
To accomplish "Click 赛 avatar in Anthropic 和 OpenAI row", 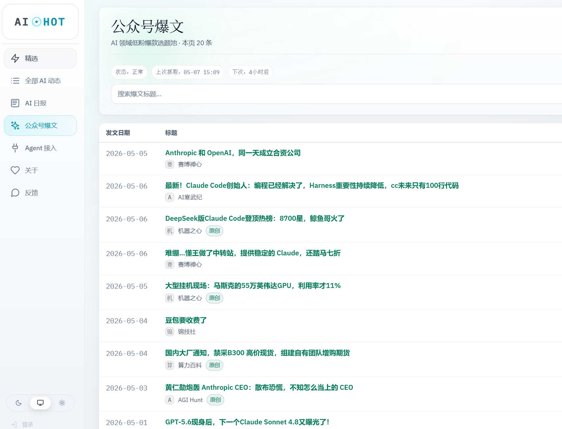I will tap(170, 164).
